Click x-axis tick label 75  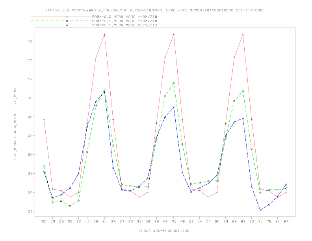pyautogui.click(x=260, y=221)
